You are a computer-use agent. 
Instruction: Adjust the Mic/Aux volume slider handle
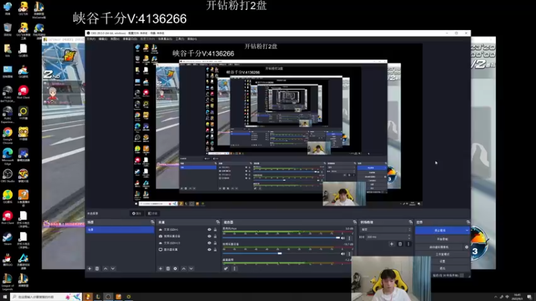coord(338,238)
